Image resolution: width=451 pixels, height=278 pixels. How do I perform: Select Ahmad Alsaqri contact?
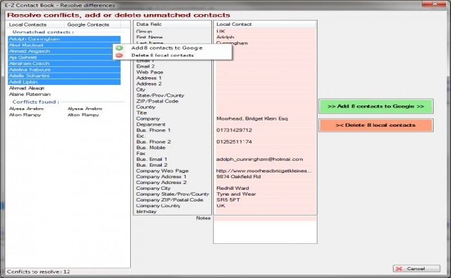pyautogui.click(x=26, y=88)
